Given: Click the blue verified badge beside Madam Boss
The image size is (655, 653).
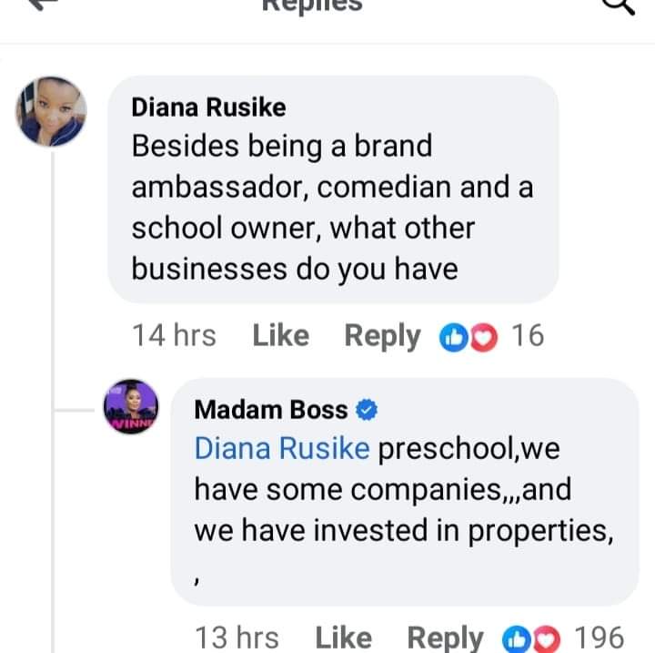Looking at the screenshot, I should (367, 410).
